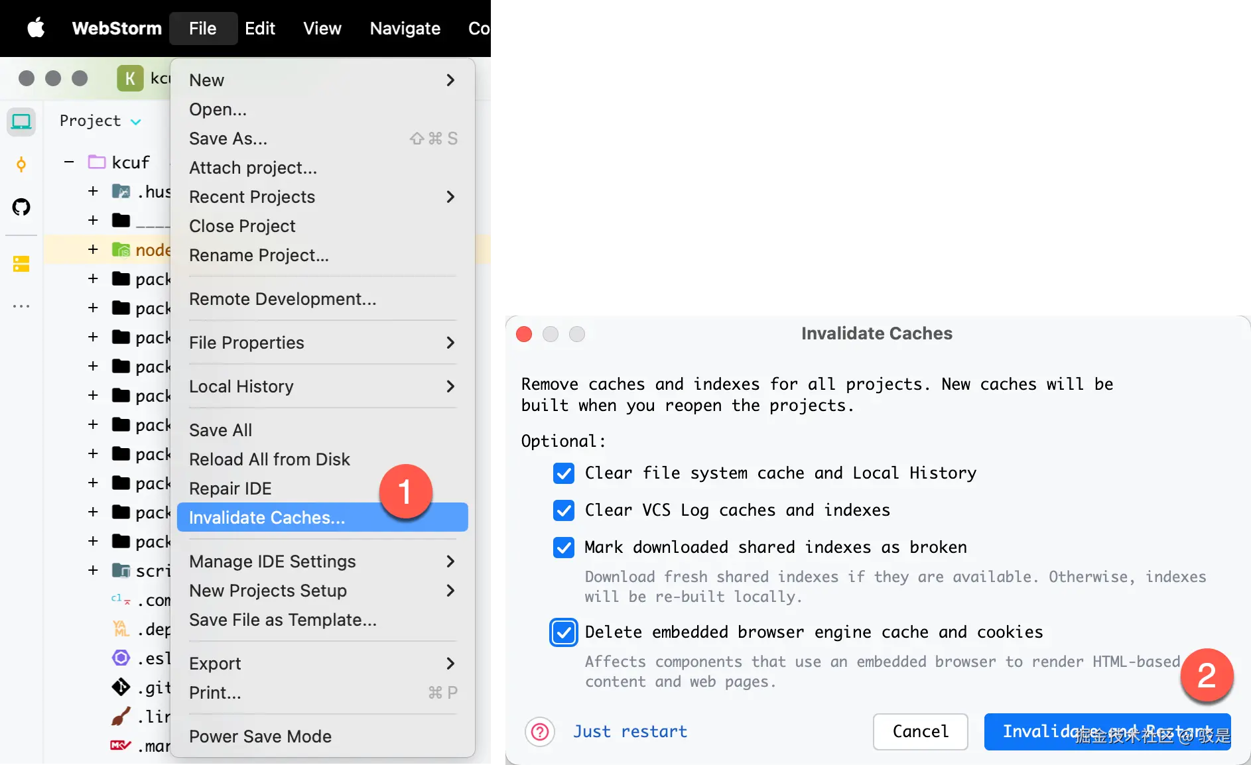Open the Apple menu

[x=36, y=28]
